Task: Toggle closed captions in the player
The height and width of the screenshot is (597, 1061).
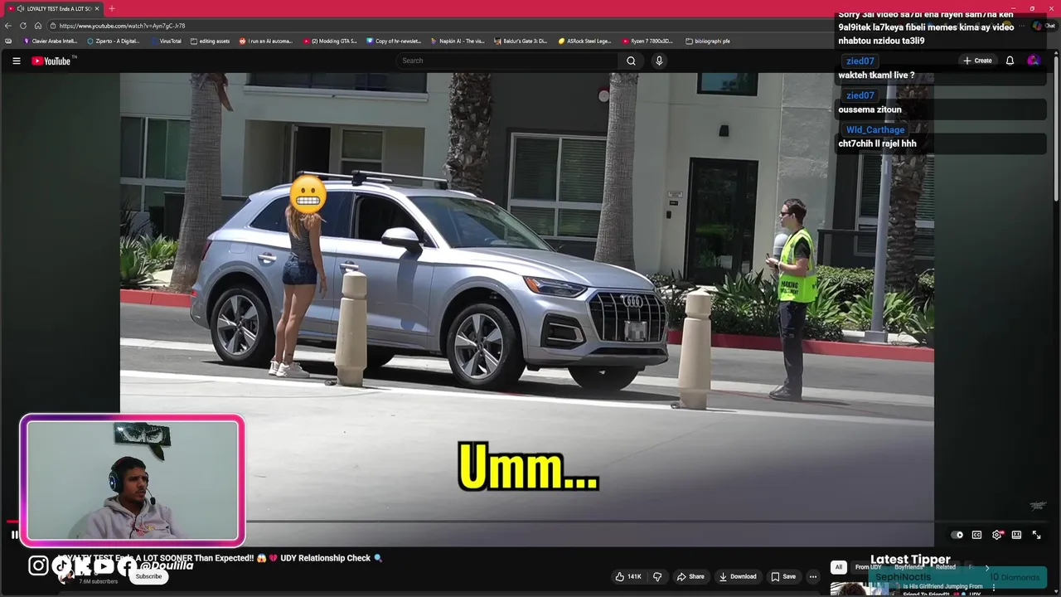Action: tap(976, 535)
